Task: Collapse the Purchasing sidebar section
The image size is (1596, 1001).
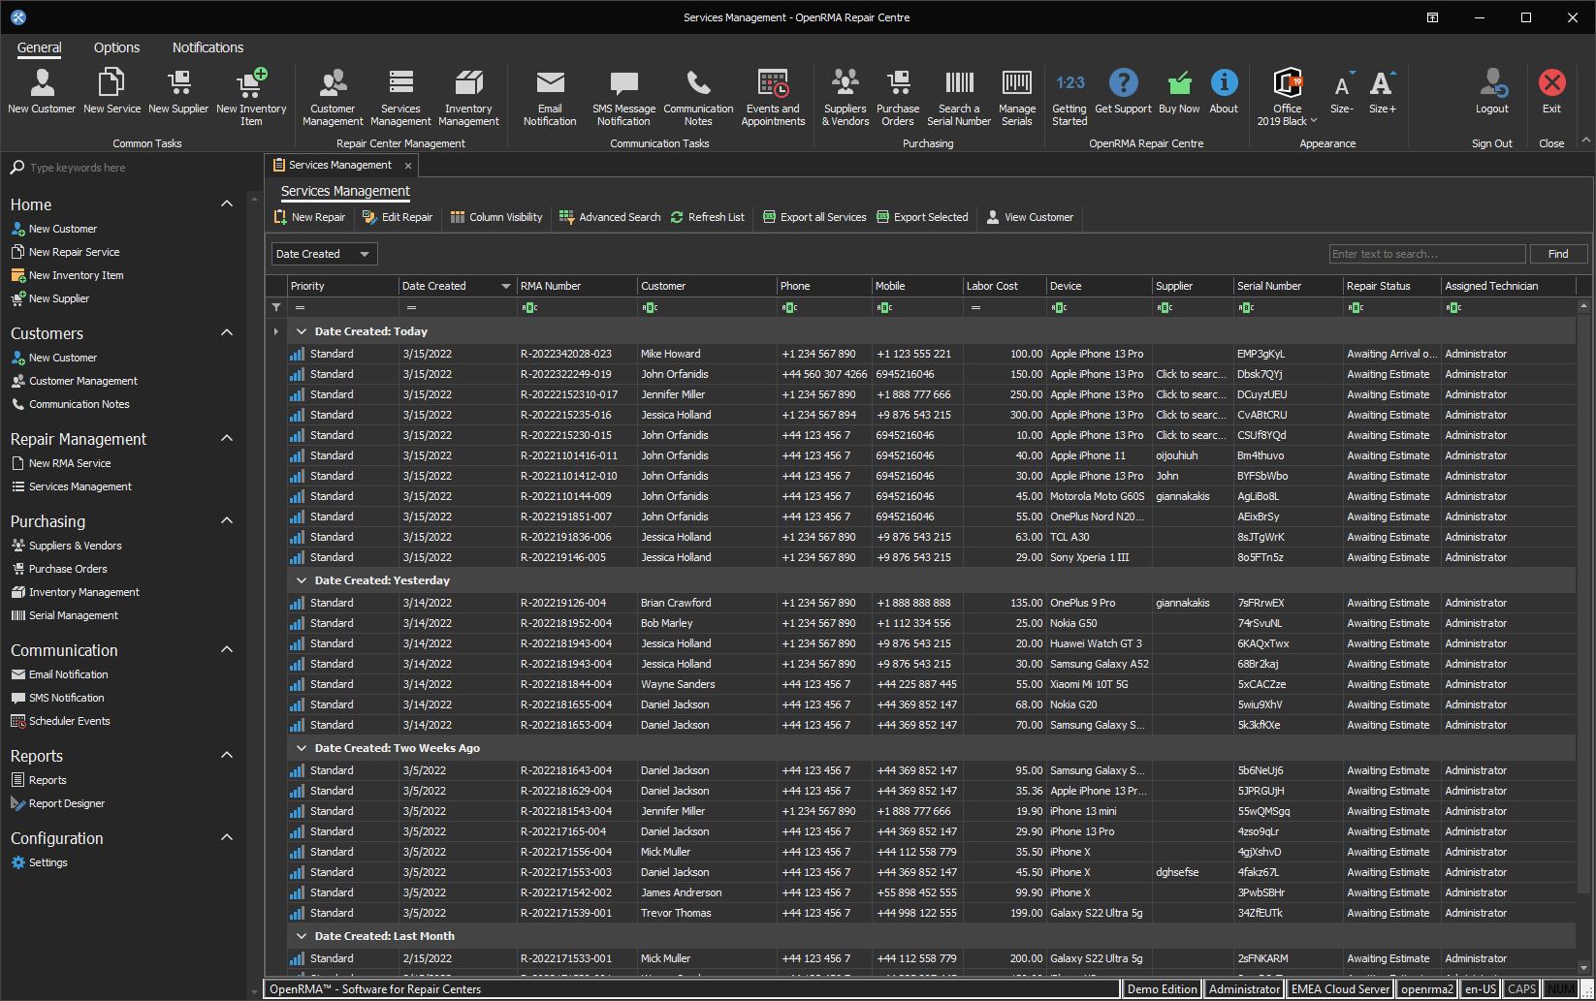Action: (227, 520)
